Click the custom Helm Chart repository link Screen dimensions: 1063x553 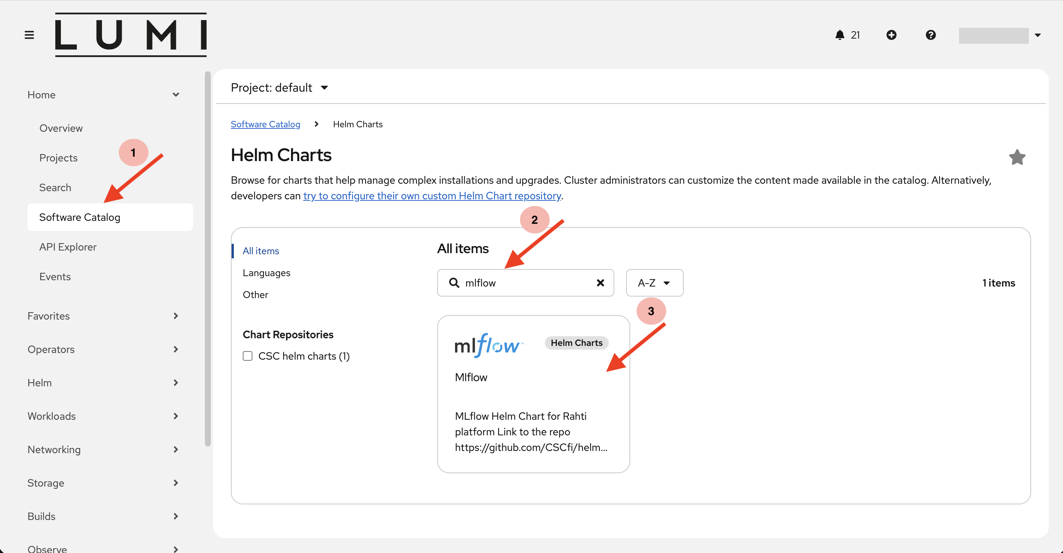pos(432,196)
